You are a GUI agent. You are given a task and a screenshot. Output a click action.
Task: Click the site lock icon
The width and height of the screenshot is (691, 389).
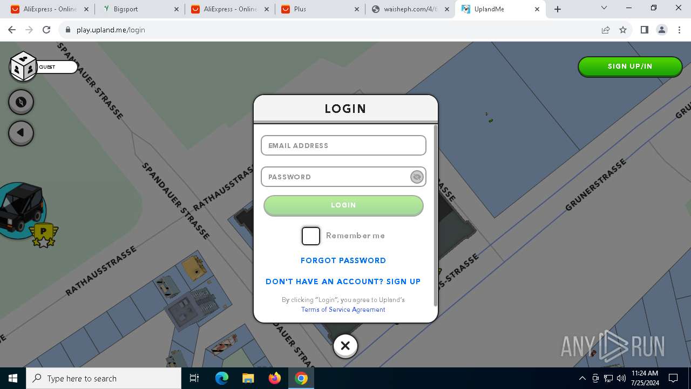click(67, 30)
